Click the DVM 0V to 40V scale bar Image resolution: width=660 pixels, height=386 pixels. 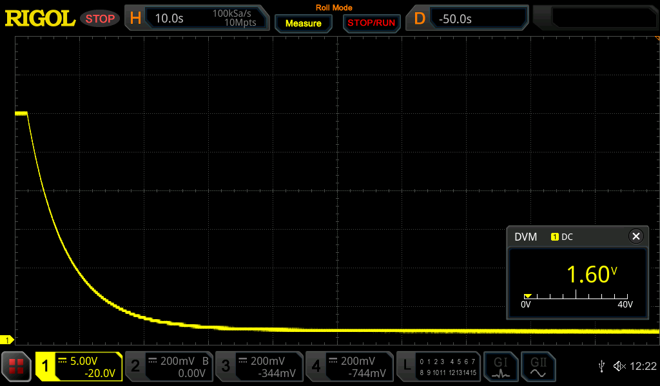(576, 297)
